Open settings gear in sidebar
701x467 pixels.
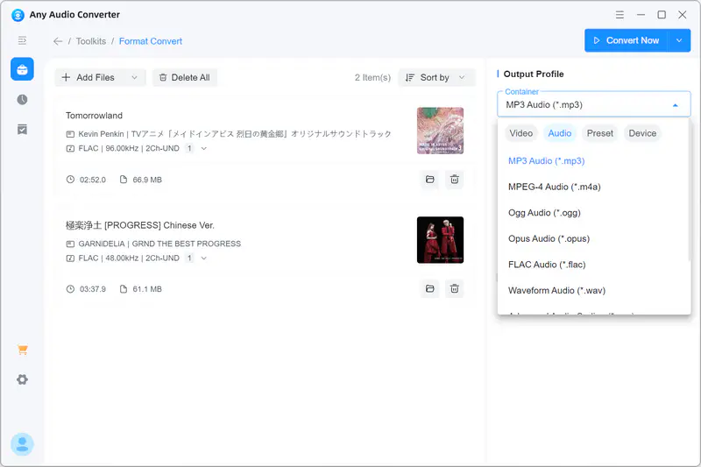23,380
